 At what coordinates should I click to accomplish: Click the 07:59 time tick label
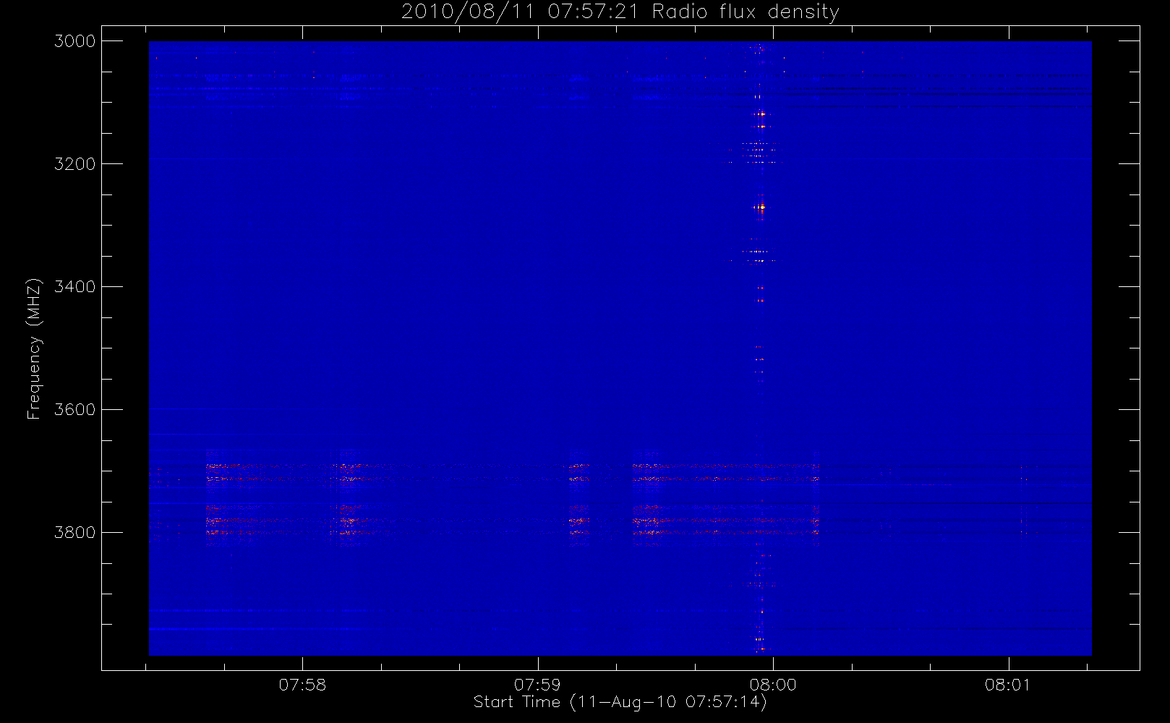point(537,685)
